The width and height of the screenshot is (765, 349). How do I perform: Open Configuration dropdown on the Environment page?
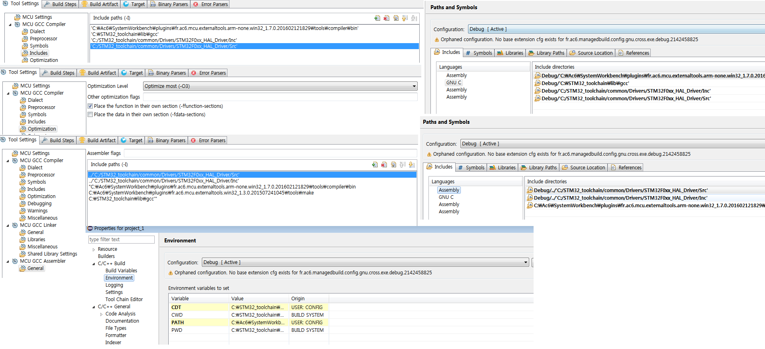point(526,262)
